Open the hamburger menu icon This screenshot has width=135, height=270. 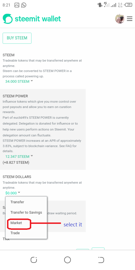[x=129, y=19]
